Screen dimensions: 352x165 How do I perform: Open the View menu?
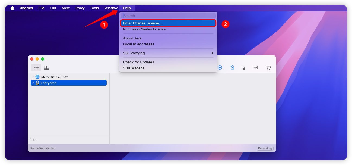66,8
